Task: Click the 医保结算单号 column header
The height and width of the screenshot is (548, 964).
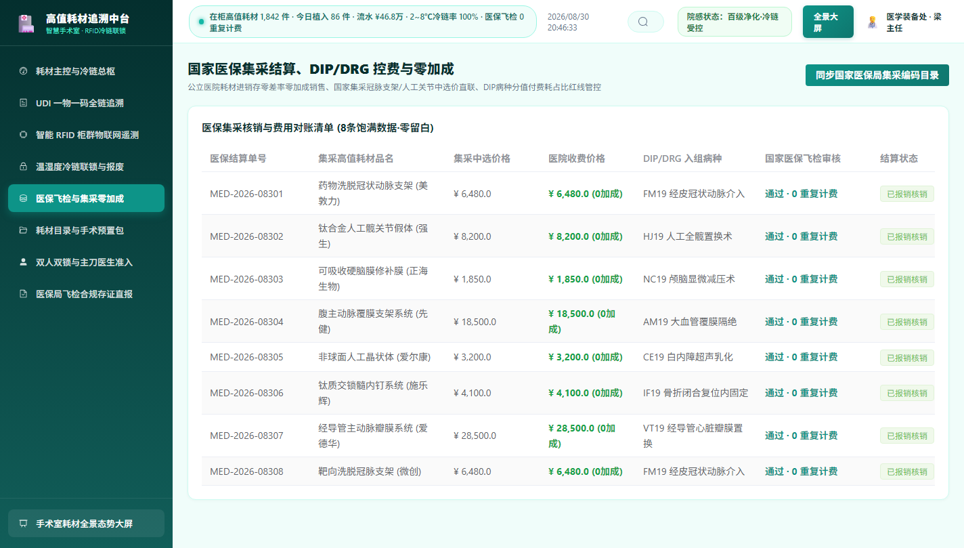Action: click(238, 159)
